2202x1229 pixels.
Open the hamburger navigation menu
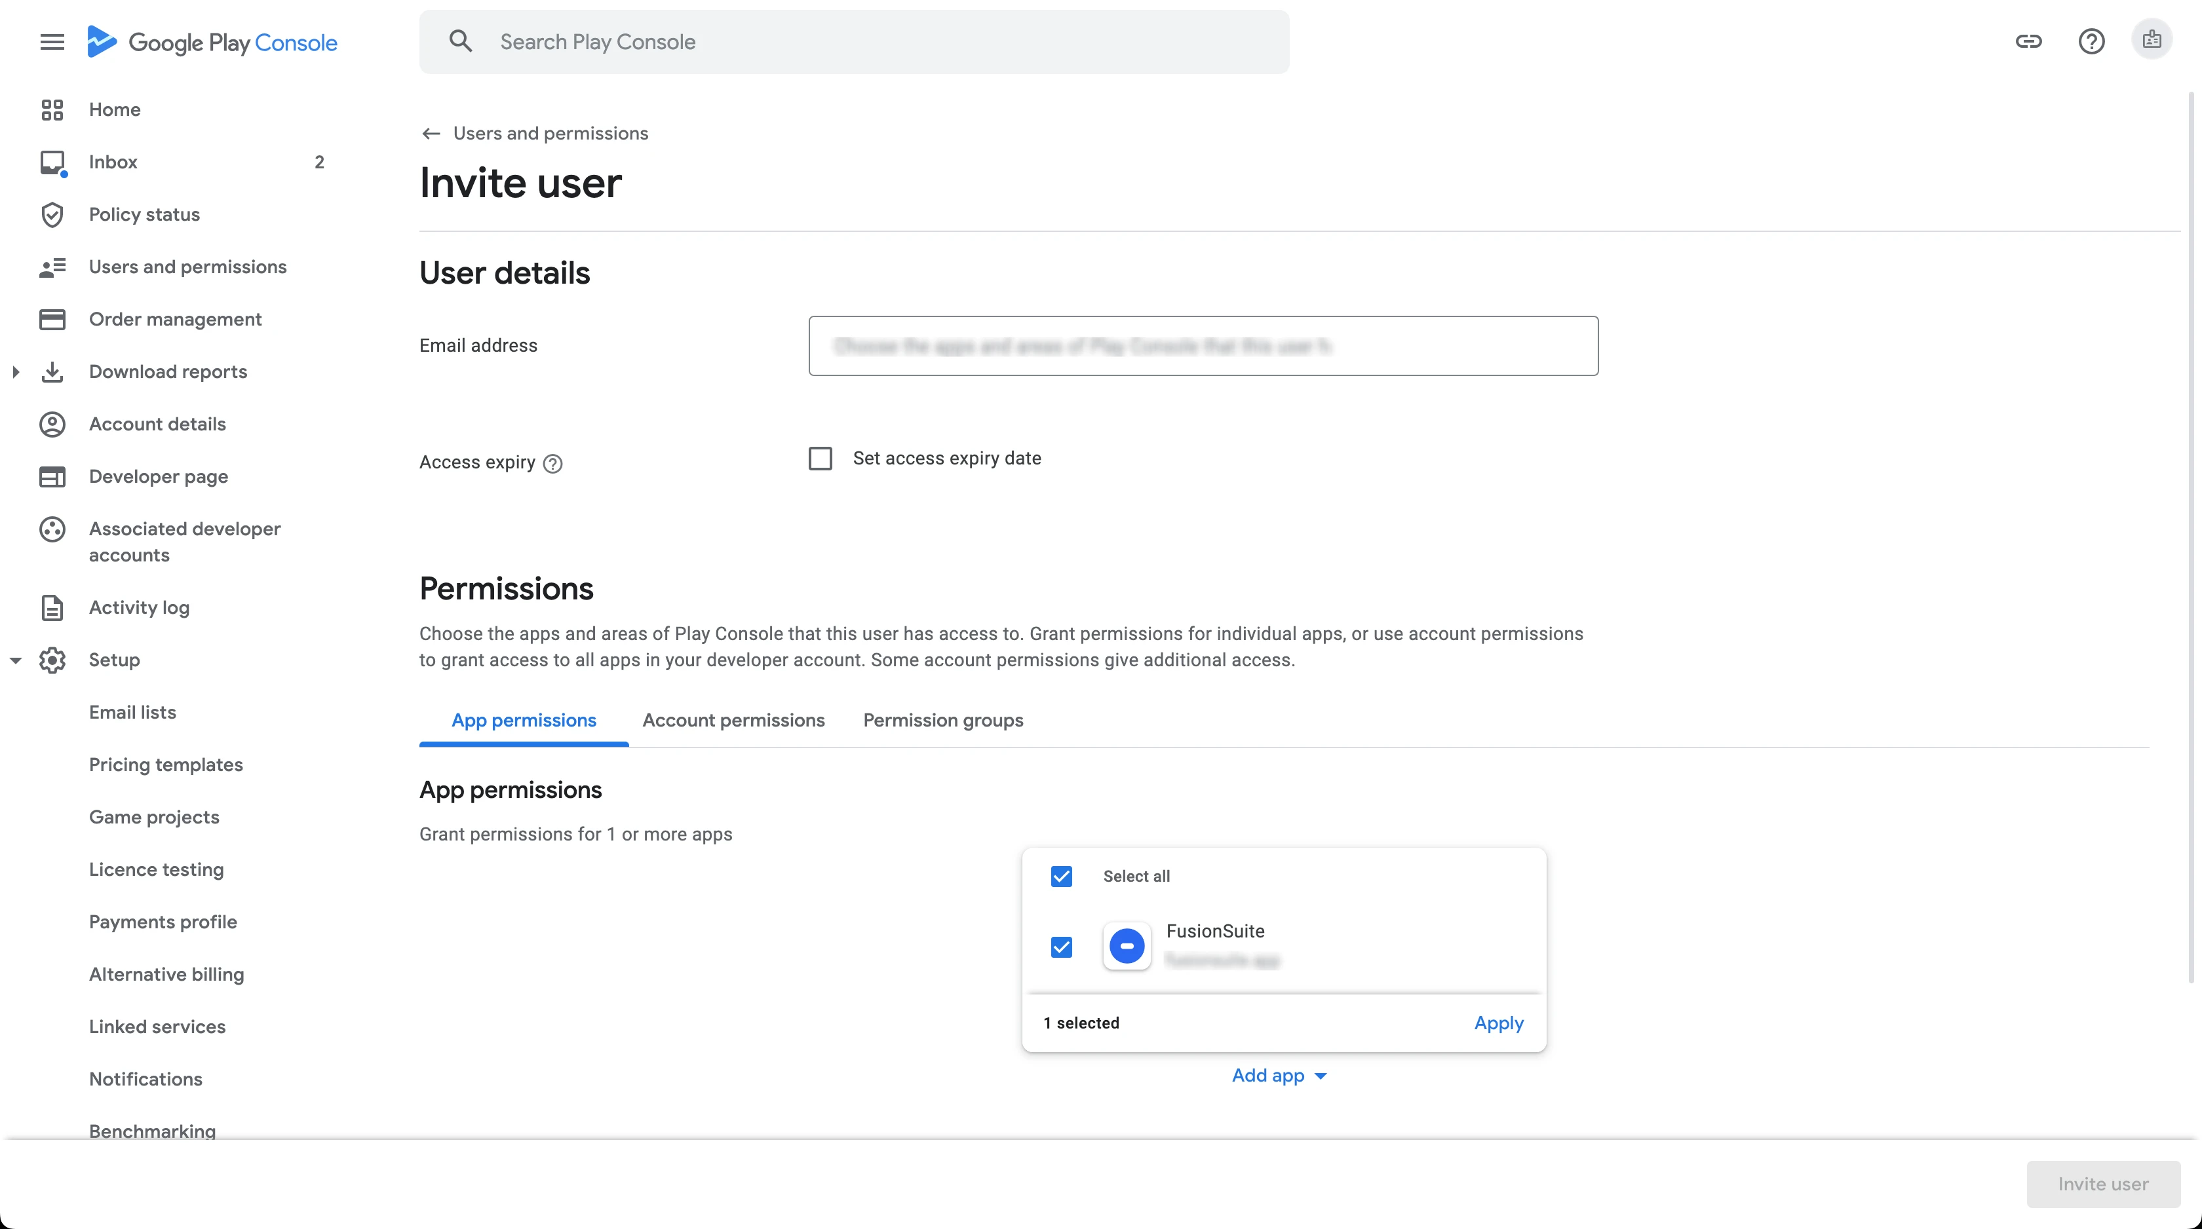pos(52,42)
